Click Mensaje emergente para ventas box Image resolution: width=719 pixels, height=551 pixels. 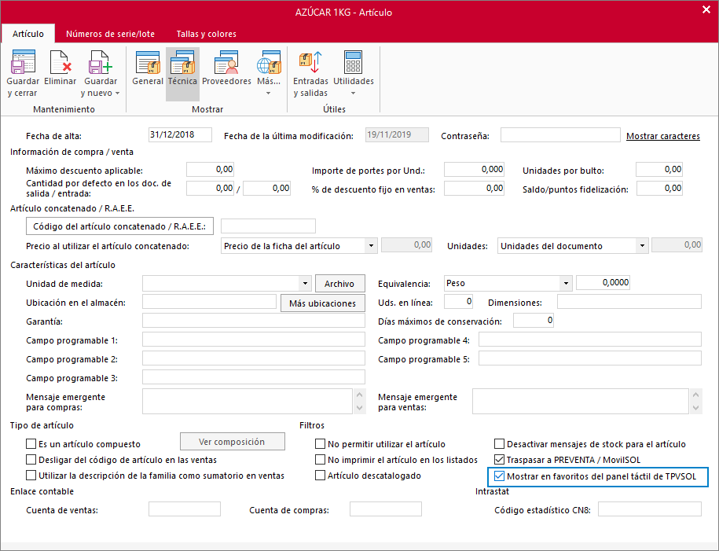(x=581, y=402)
